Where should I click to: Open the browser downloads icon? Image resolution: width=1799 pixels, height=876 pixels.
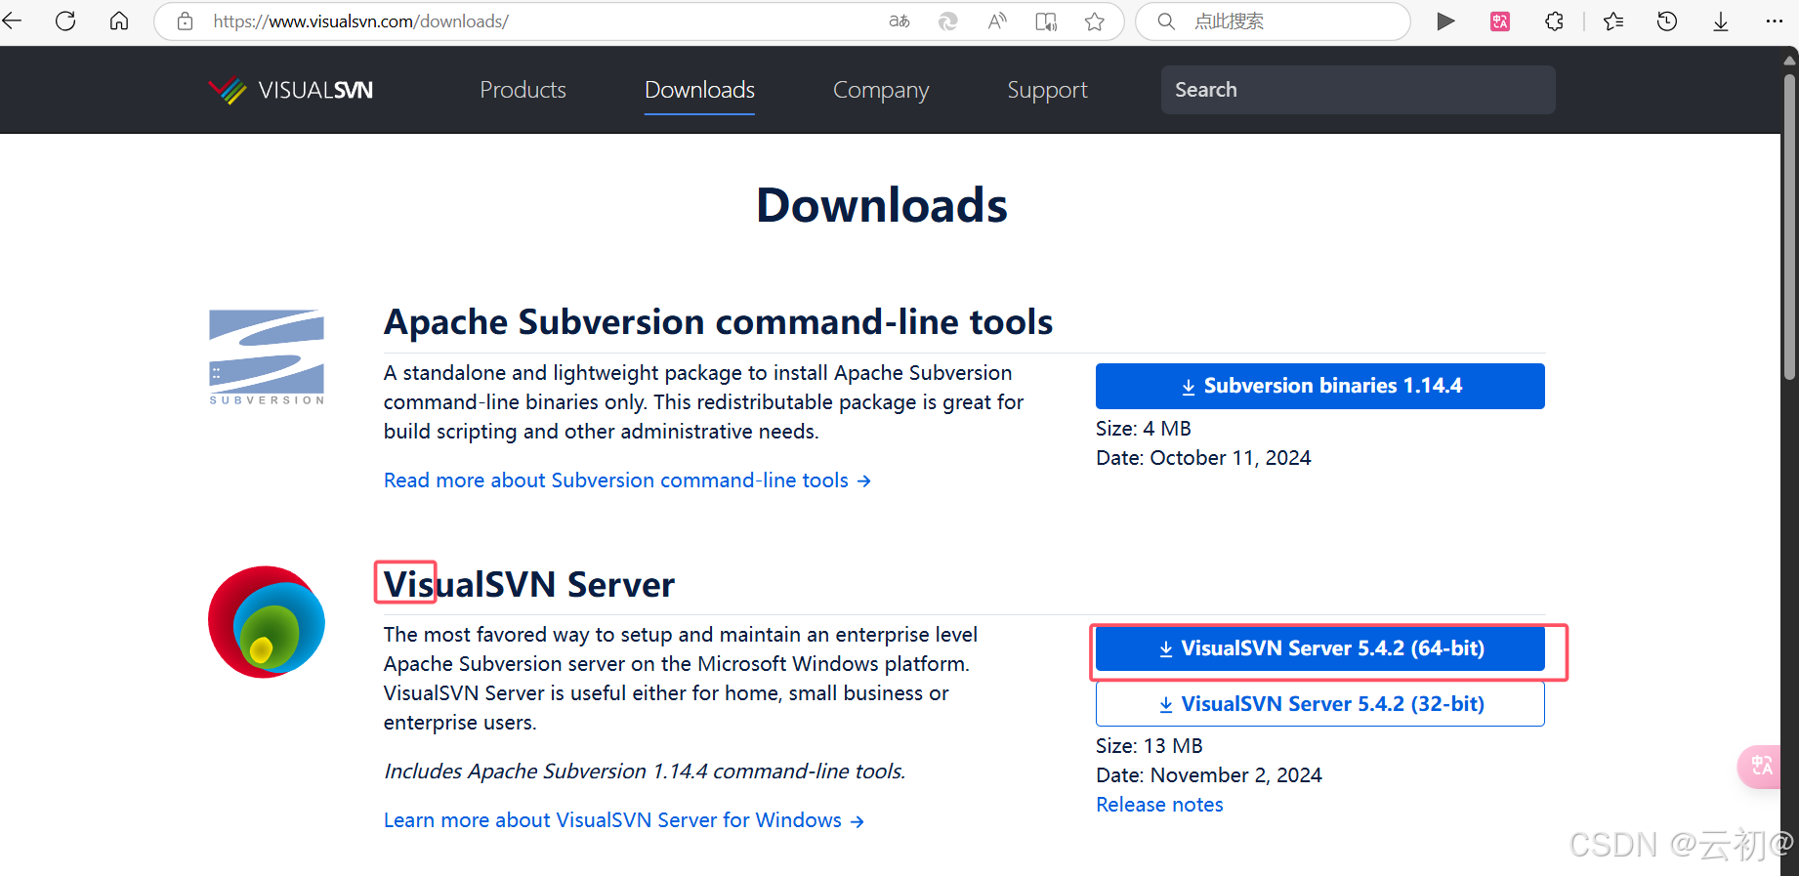pos(1721,21)
